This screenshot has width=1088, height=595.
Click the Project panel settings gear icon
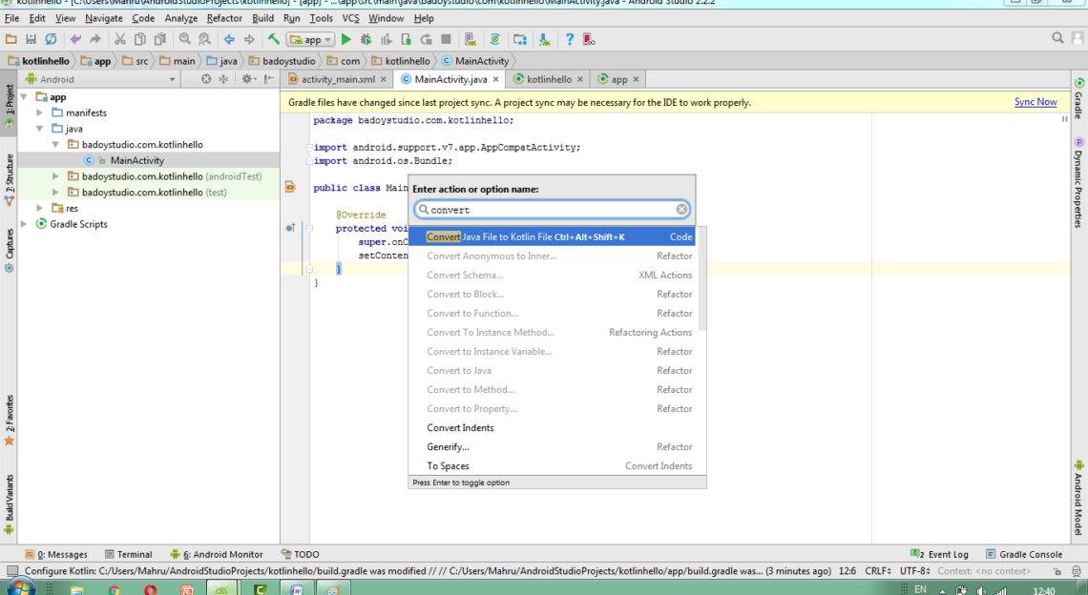click(x=247, y=79)
